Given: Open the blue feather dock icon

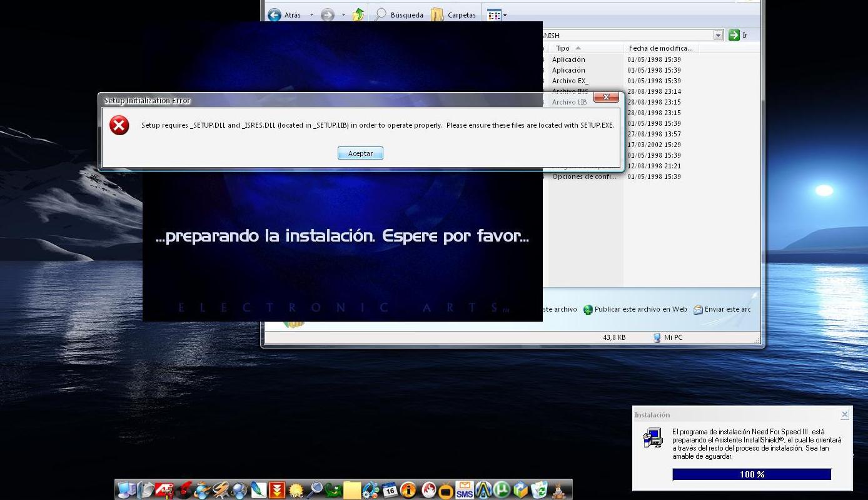Looking at the screenshot, I should click(259, 490).
